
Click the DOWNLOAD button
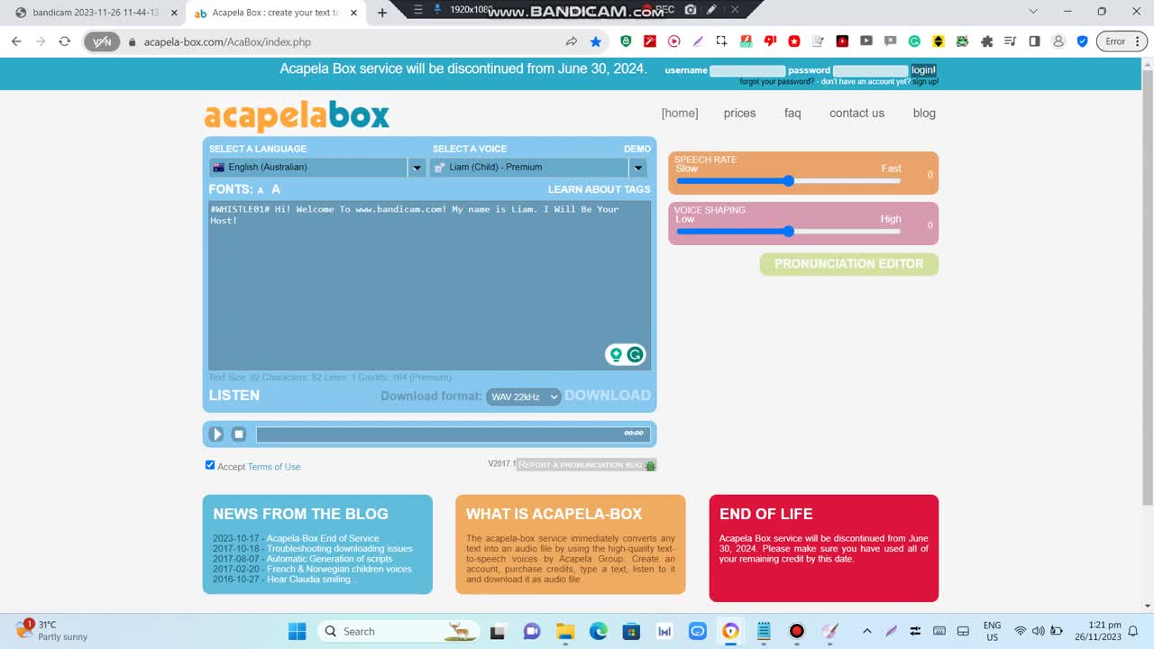coord(608,395)
